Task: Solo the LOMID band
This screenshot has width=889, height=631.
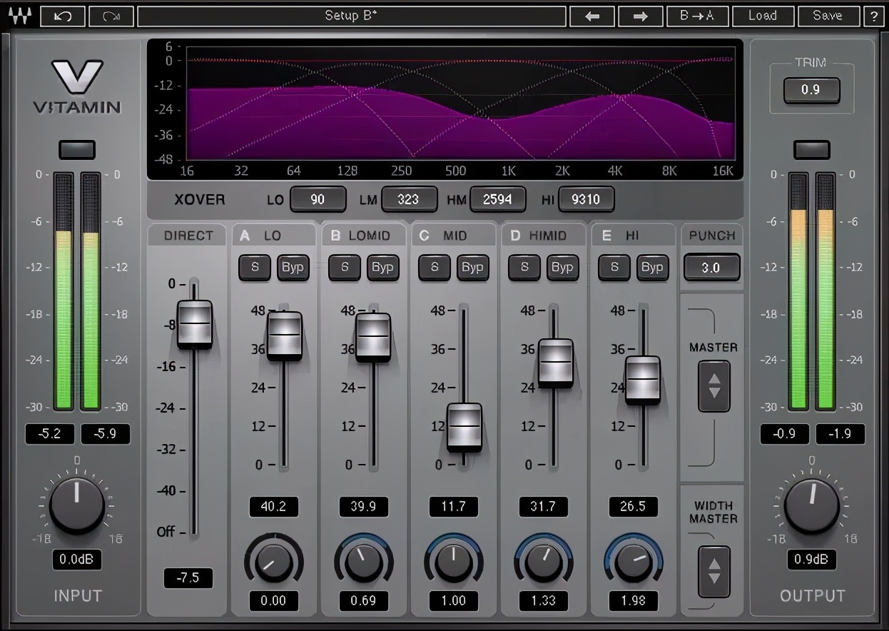Action: click(x=345, y=267)
